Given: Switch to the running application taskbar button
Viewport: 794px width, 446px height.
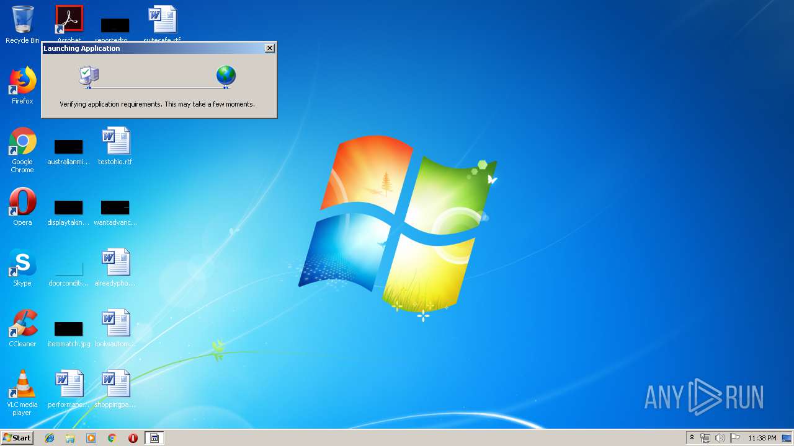Looking at the screenshot, I should pyautogui.click(x=154, y=438).
